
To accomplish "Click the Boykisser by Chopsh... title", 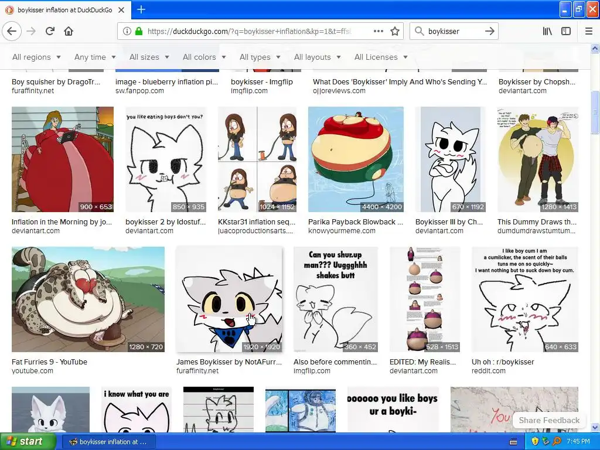I will click(537, 82).
